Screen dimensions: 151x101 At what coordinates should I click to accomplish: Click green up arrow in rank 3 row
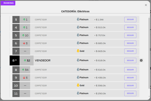pos(24,20)
